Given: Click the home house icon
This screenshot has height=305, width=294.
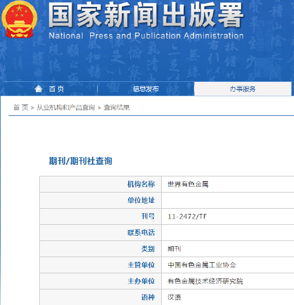Looking at the screenshot, I should [39, 89].
